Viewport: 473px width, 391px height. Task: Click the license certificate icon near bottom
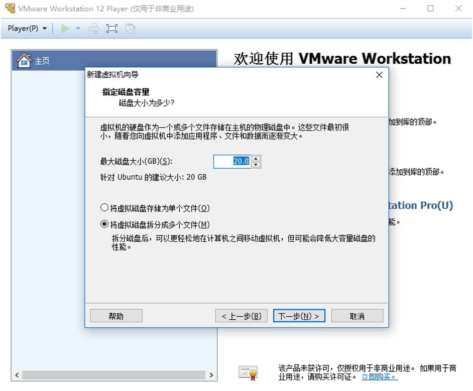pyautogui.click(x=248, y=371)
